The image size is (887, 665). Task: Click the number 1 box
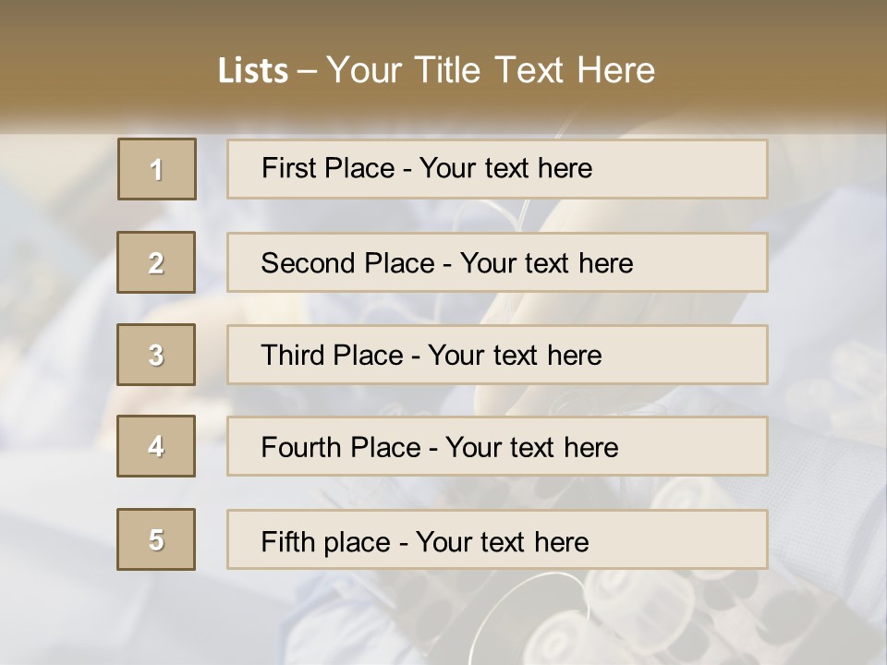pyautogui.click(x=156, y=169)
